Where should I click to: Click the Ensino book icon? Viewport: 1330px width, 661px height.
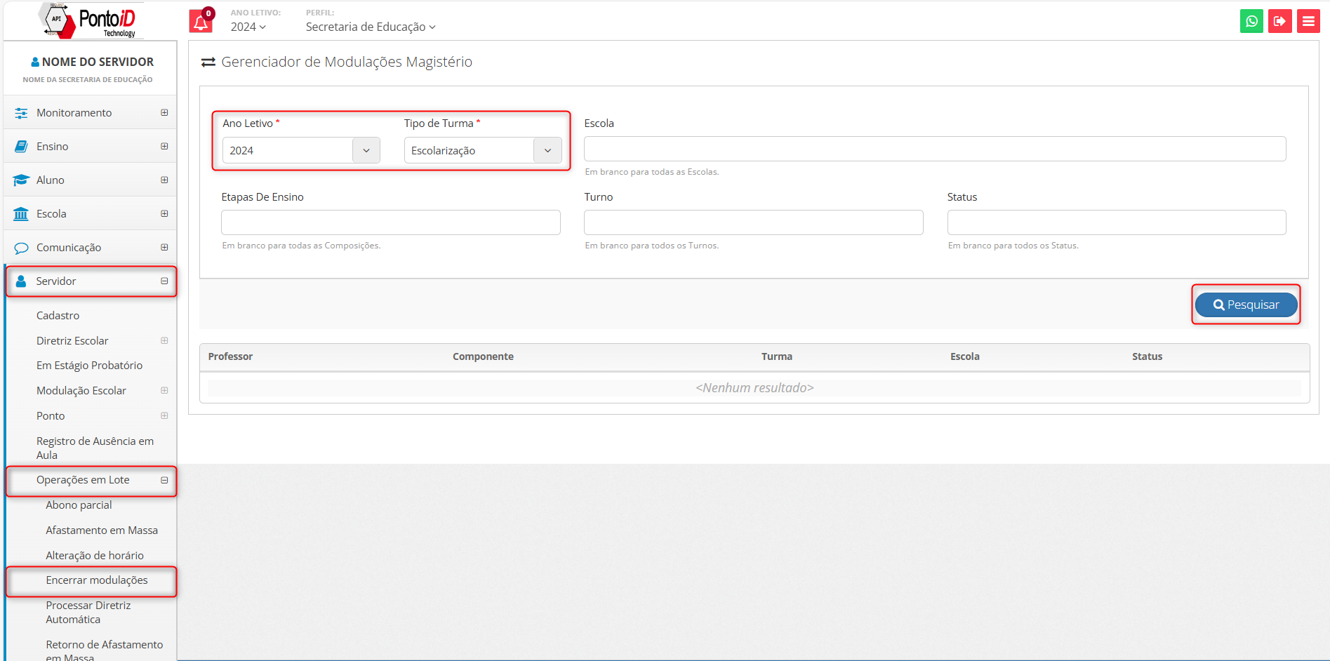[21, 147]
